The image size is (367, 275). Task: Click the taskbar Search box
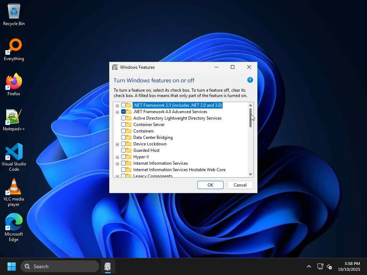[x=60, y=266]
